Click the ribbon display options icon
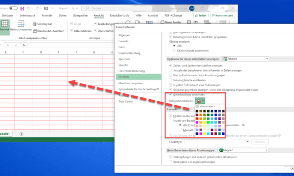The width and height of the screenshot is (294, 176). coord(202,8)
